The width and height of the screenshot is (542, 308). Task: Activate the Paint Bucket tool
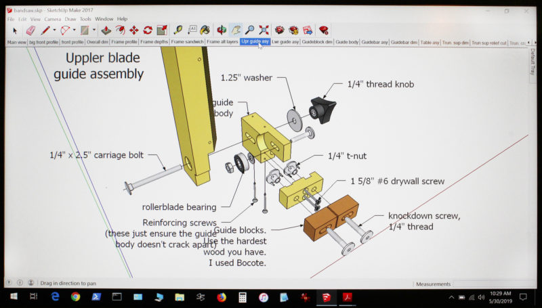coord(205,30)
